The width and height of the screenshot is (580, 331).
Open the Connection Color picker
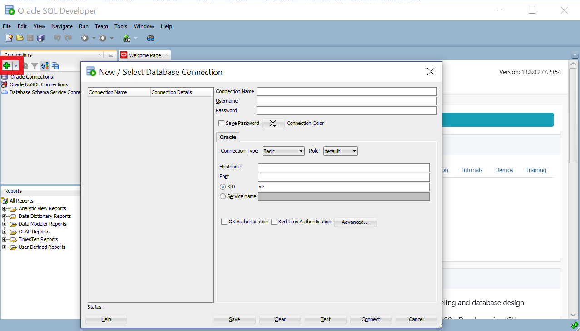[x=273, y=124]
